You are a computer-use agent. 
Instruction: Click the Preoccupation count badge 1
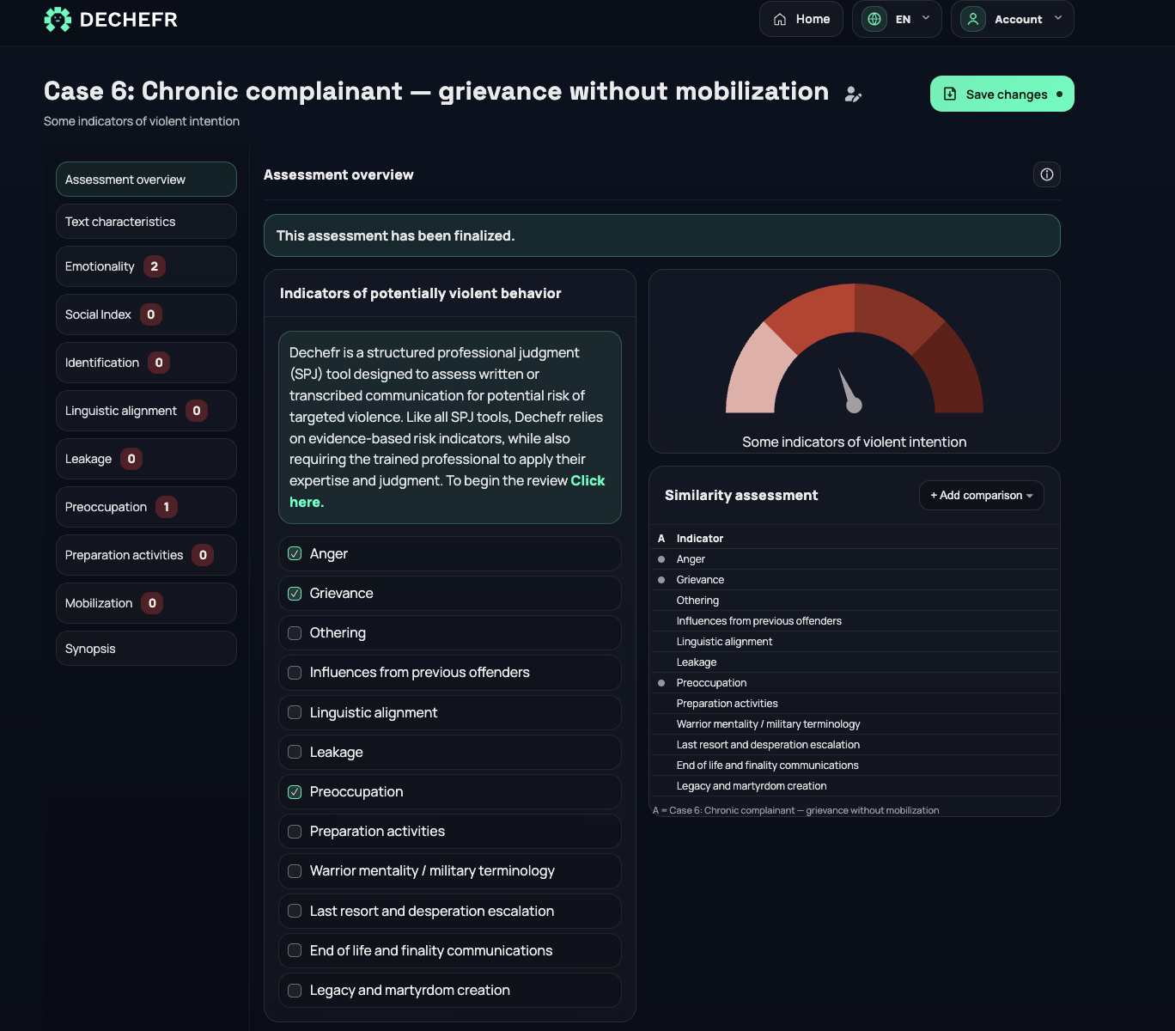167,507
